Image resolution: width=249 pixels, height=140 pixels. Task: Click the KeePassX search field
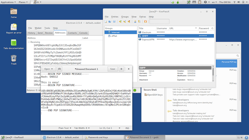[x=159, y=22]
